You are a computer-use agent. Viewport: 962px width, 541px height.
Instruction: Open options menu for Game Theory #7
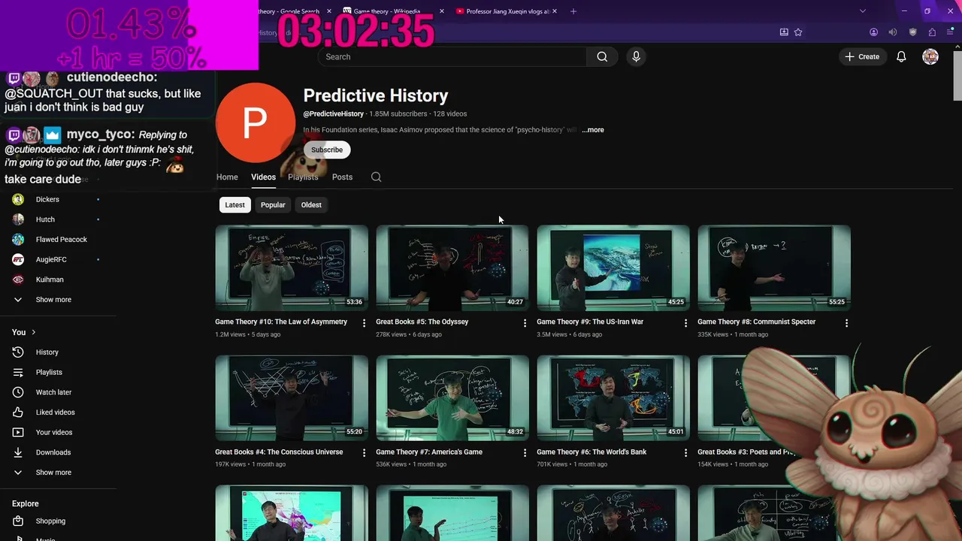point(525,453)
